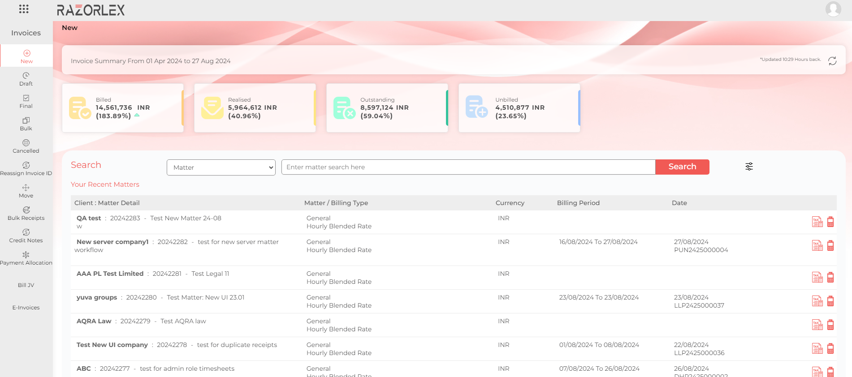This screenshot has height=377, width=852.
Task: Open the Move section
Action: tap(26, 191)
